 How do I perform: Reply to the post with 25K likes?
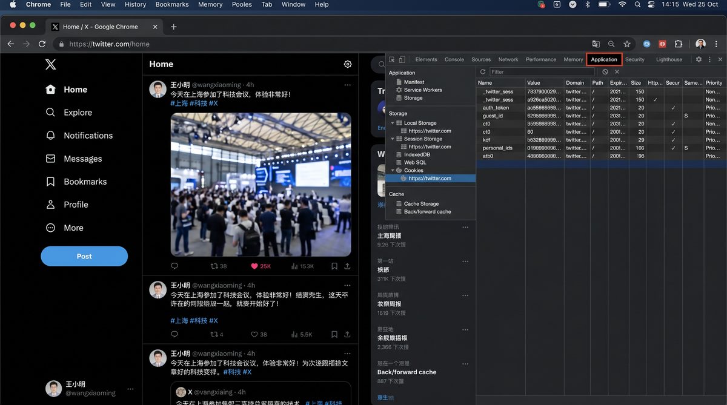click(x=174, y=266)
